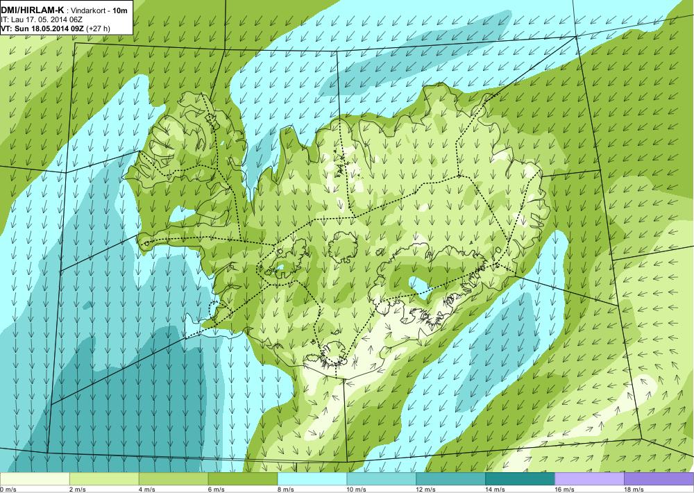Click the "0 m/s" legend label
The width and height of the screenshot is (694, 493).
tap(8, 490)
